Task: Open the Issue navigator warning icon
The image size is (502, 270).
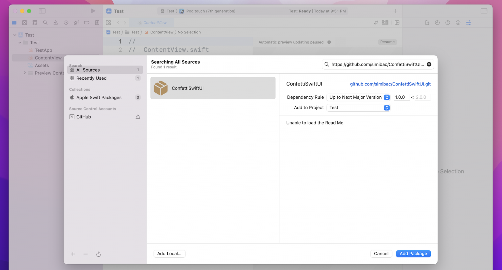Action: [x=56, y=23]
